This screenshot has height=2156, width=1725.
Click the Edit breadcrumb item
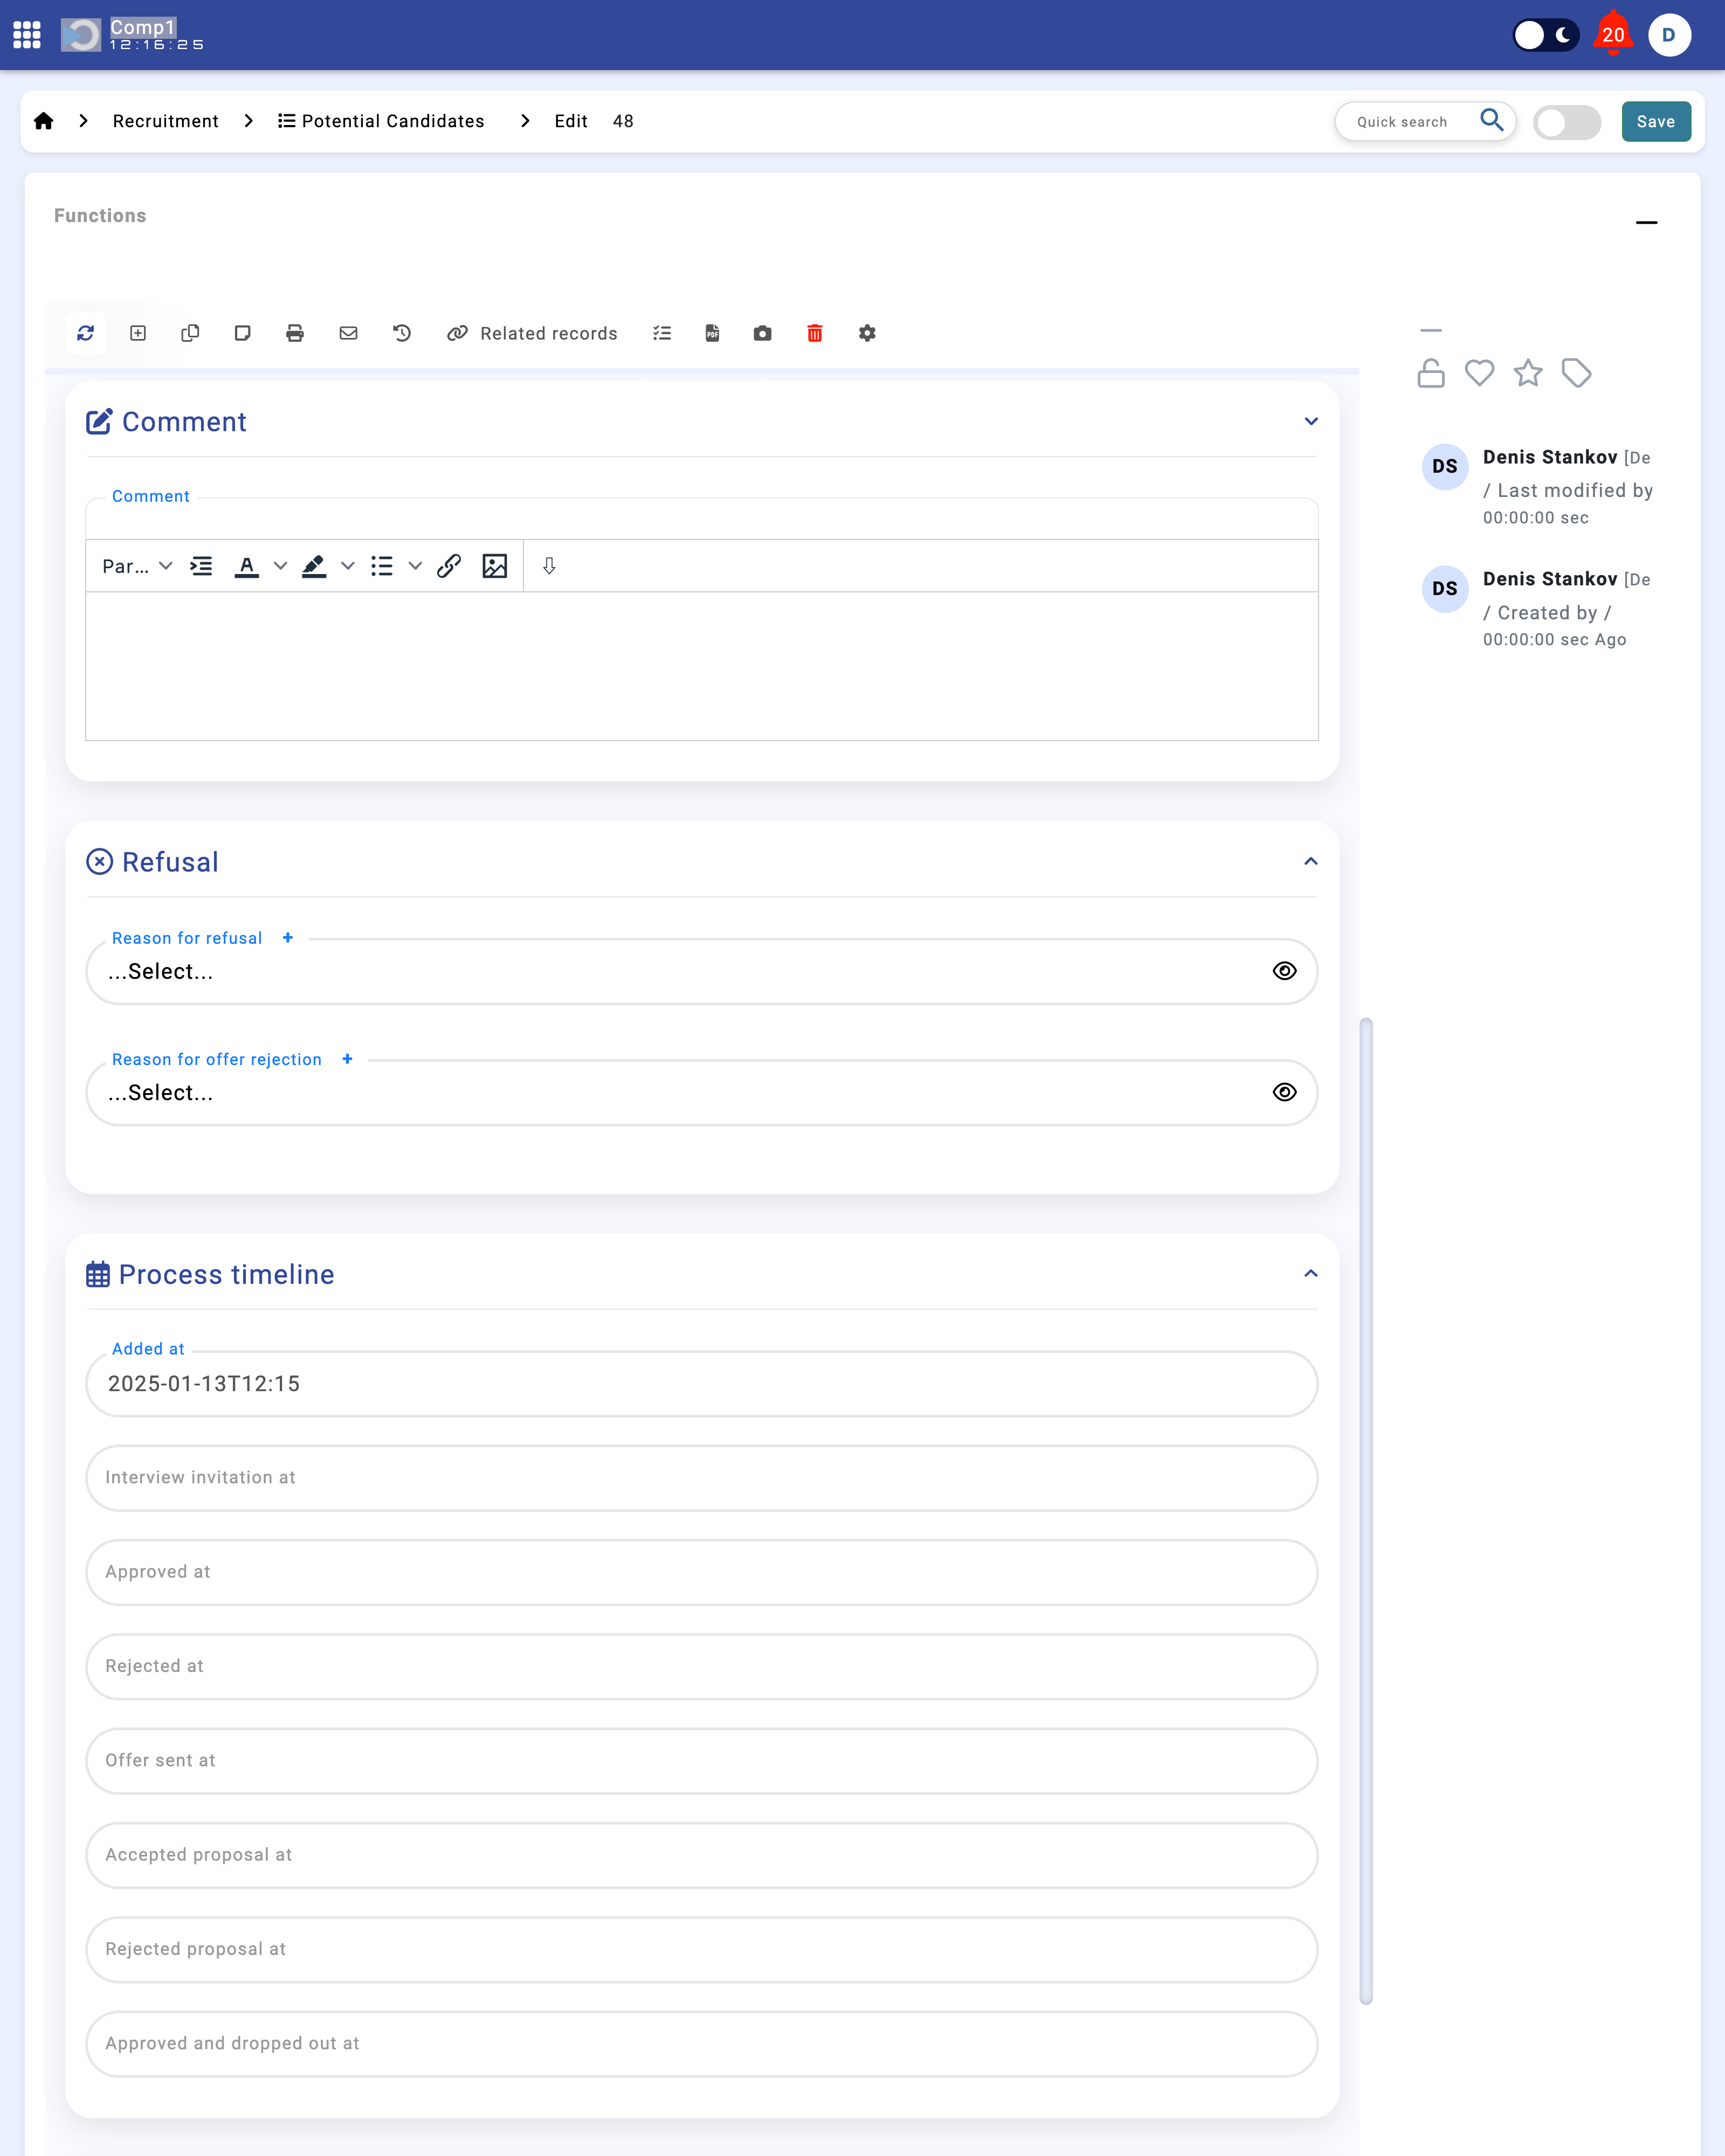(x=571, y=121)
